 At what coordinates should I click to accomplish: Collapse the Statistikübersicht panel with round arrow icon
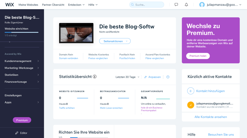[x=168, y=77]
